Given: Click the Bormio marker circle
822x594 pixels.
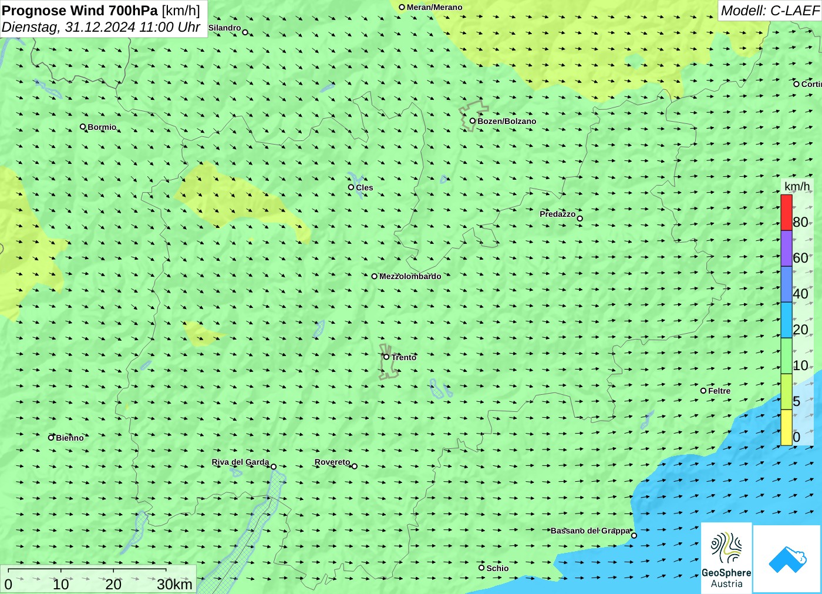Looking at the screenshot, I should click(83, 126).
